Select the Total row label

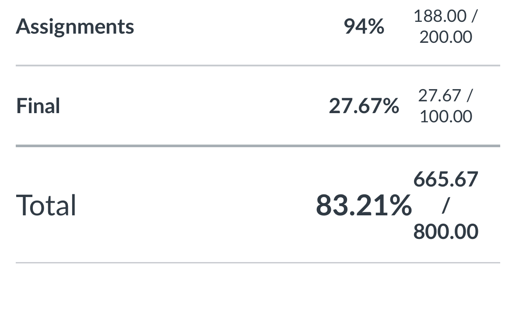click(x=46, y=205)
